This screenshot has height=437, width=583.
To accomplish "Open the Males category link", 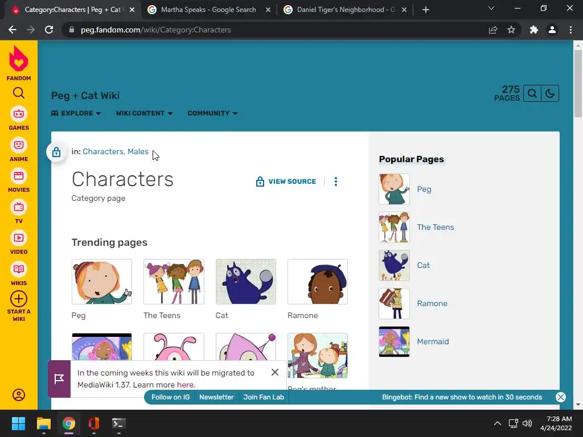I will [138, 151].
